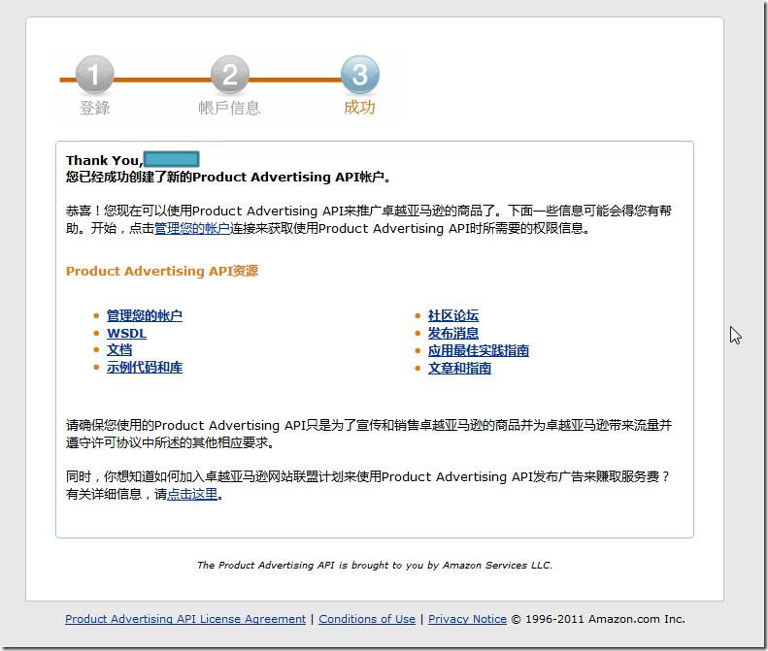Open 示例代码和库 link
The height and width of the screenshot is (651, 768).
coord(145,368)
